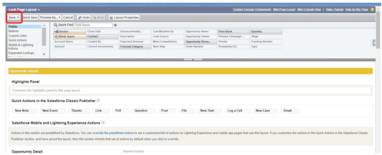
Task: Click the side panel collapse arrow on right edge
Action: pyautogui.click(x=374, y=43)
